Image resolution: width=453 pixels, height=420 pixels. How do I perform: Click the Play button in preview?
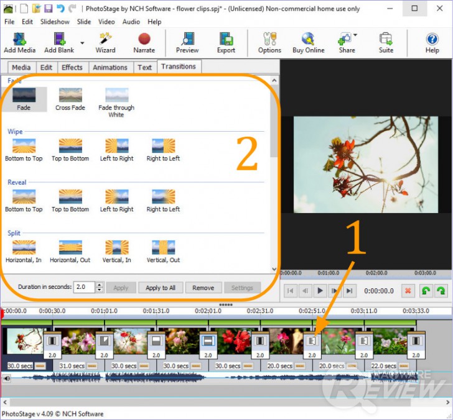click(x=320, y=291)
